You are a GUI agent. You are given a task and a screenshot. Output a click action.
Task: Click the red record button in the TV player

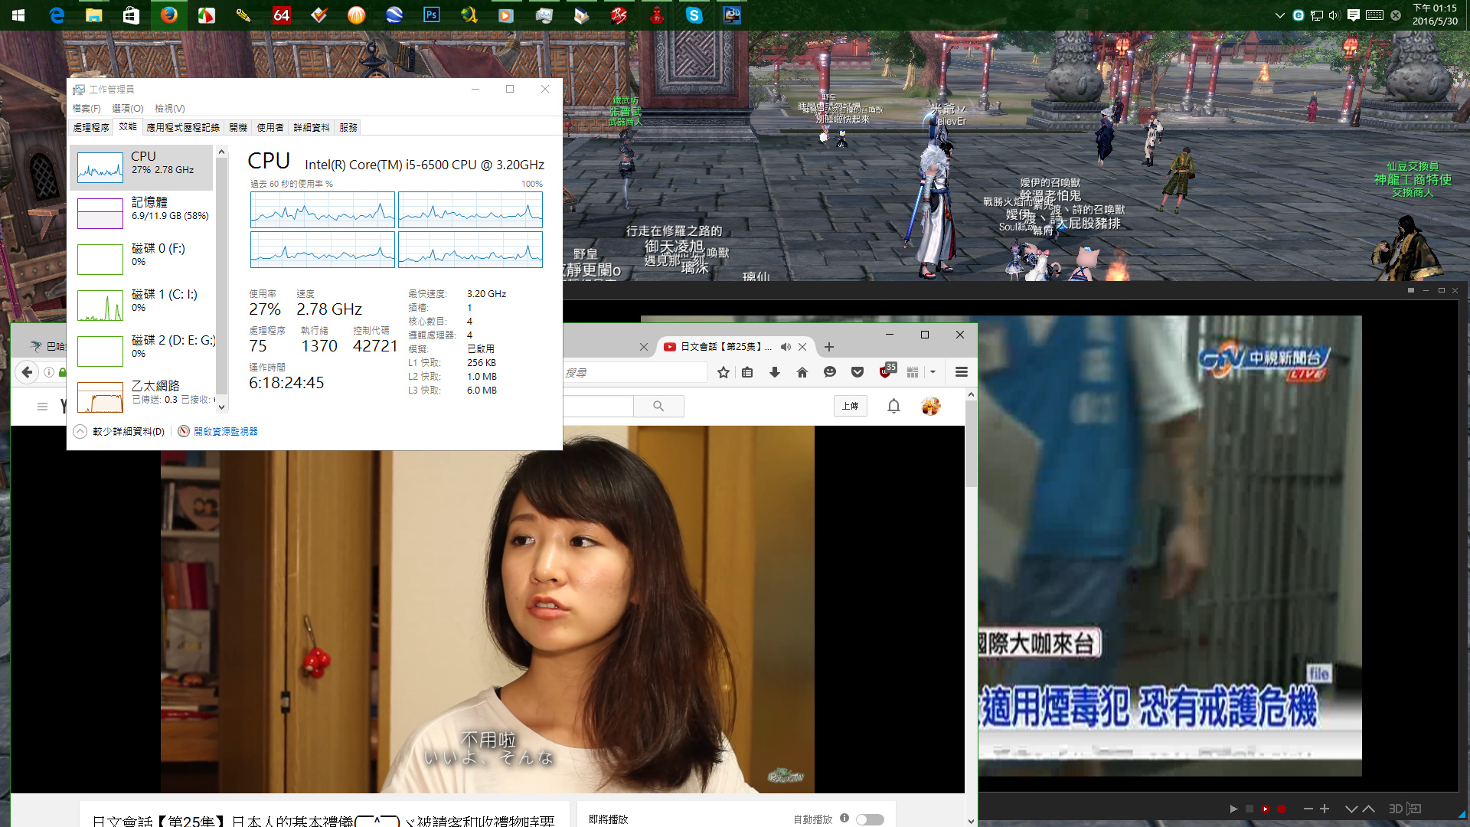[x=1282, y=809]
